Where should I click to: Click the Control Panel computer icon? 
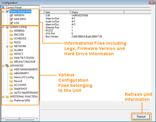[x=3, y=7]
